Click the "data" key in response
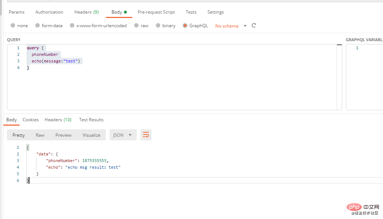 (x=43, y=154)
